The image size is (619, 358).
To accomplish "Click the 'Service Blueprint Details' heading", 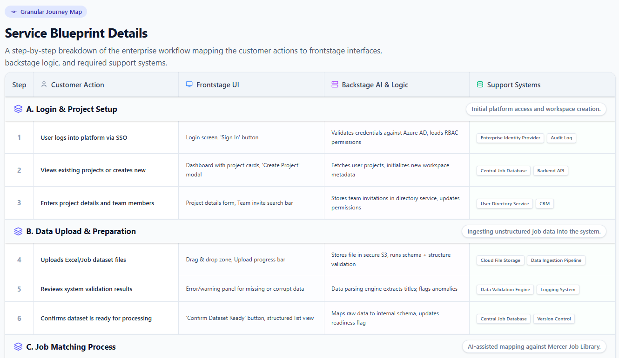I will coord(76,33).
